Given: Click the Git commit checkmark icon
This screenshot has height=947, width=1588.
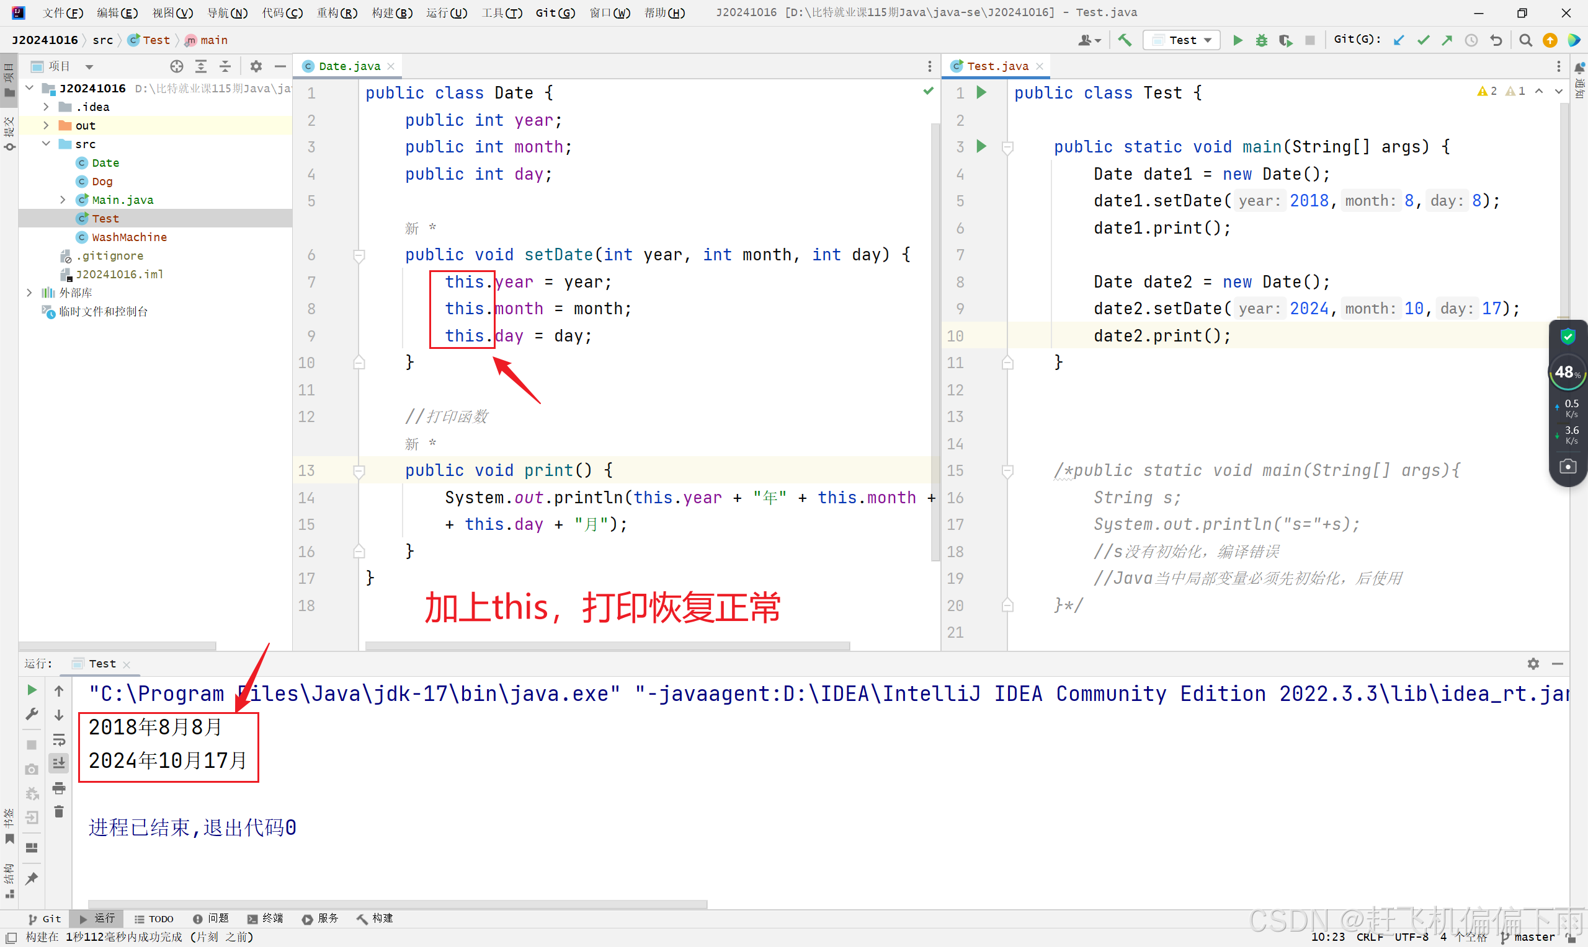Looking at the screenshot, I should (x=1422, y=40).
